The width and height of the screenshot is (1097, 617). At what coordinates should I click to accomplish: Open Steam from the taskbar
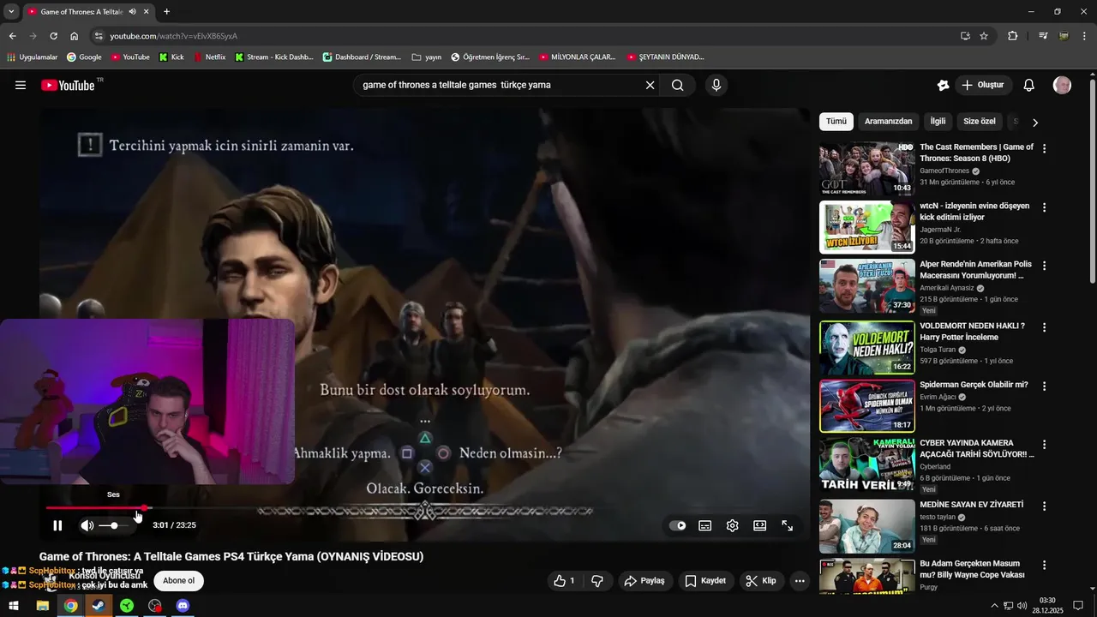click(x=99, y=606)
